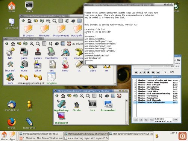
Task: Select playlist track Therion - The Wild Hunt
Action: [156, 89]
